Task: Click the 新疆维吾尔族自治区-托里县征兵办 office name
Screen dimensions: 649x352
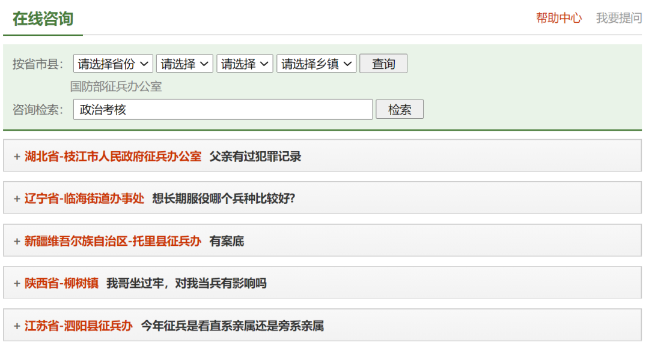Action: [112, 241]
